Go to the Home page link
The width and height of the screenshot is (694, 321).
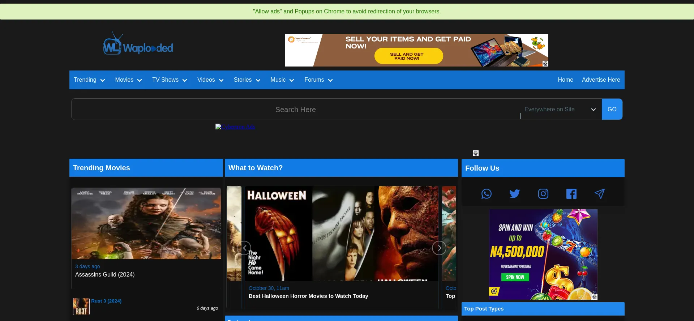coord(565,80)
